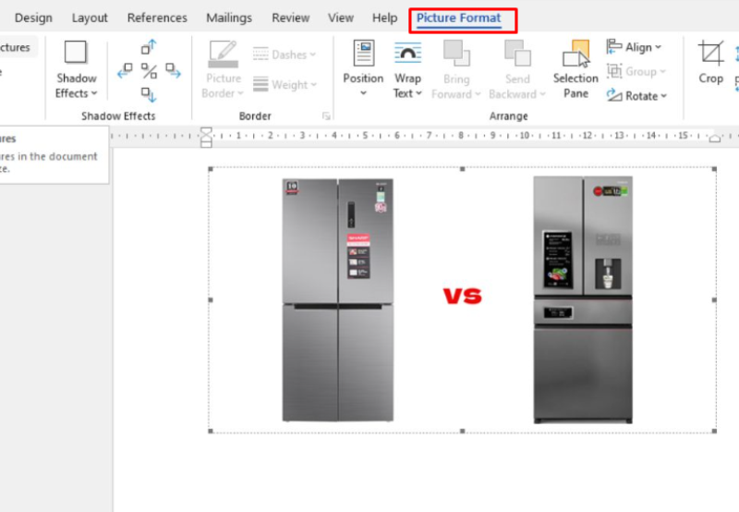The height and width of the screenshot is (512, 739).
Task: Expand the Shadow Effects dropdown arrow
Action: click(94, 93)
